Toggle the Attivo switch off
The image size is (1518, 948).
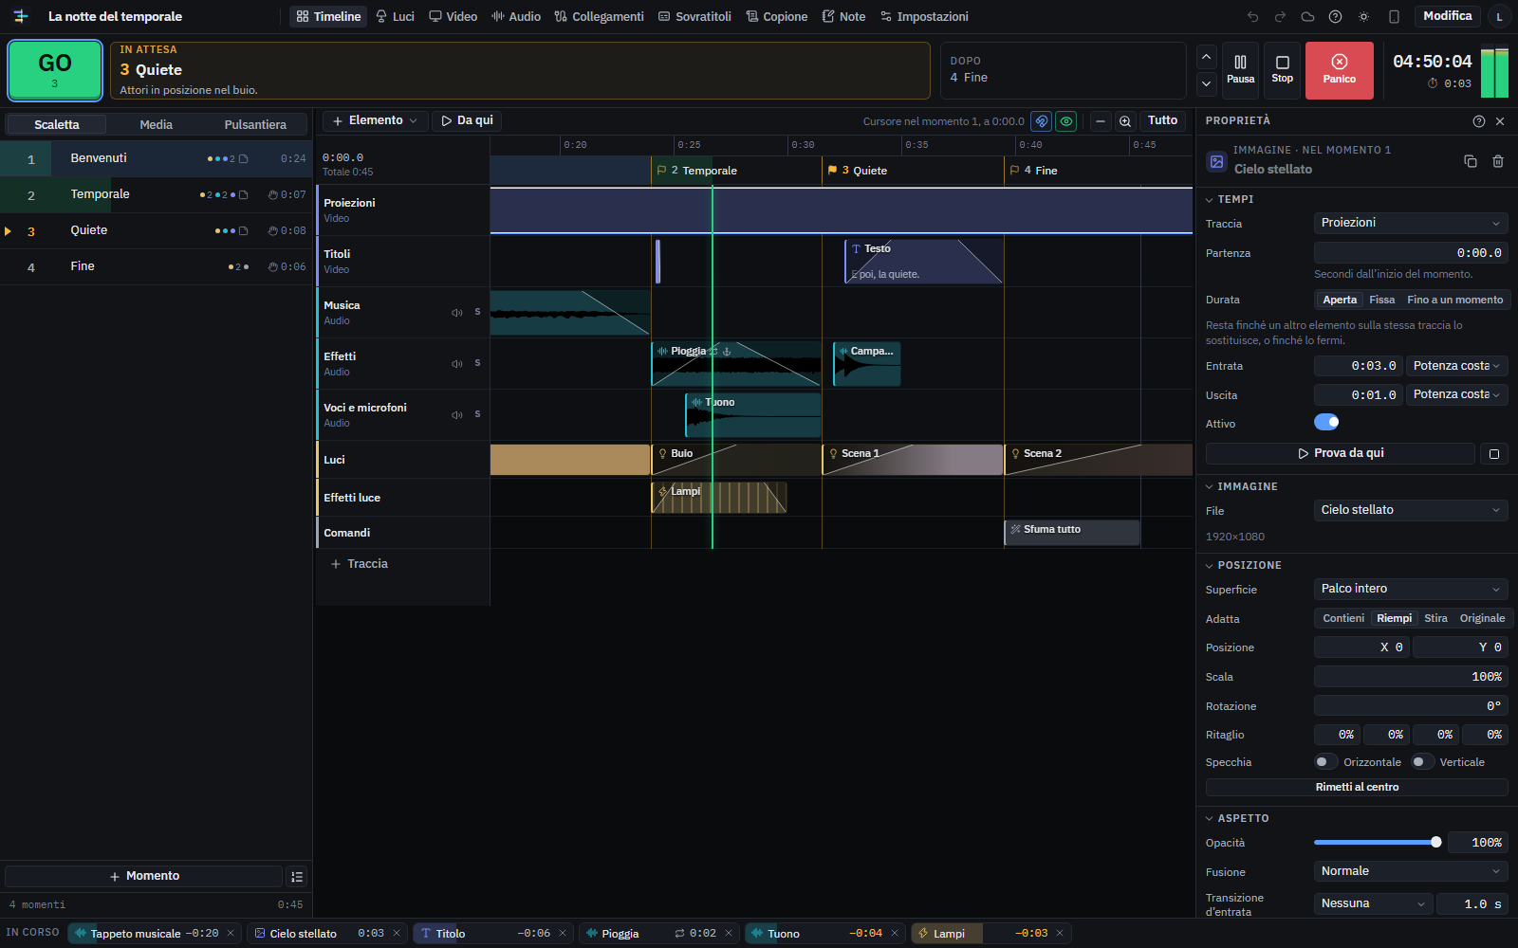click(1326, 422)
